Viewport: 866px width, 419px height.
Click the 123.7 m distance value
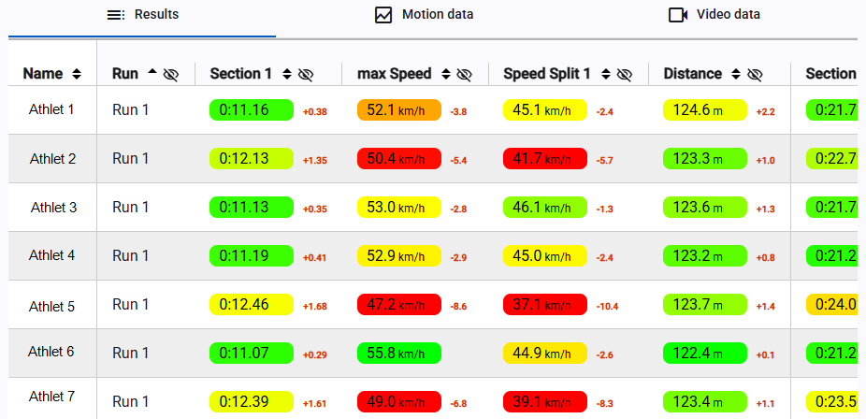pos(705,305)
